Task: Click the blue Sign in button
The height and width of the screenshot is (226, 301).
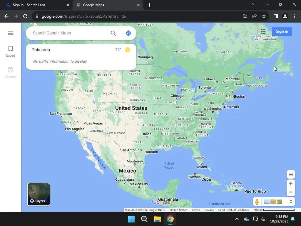Action: pyautogui.click(x=282, y=31)
